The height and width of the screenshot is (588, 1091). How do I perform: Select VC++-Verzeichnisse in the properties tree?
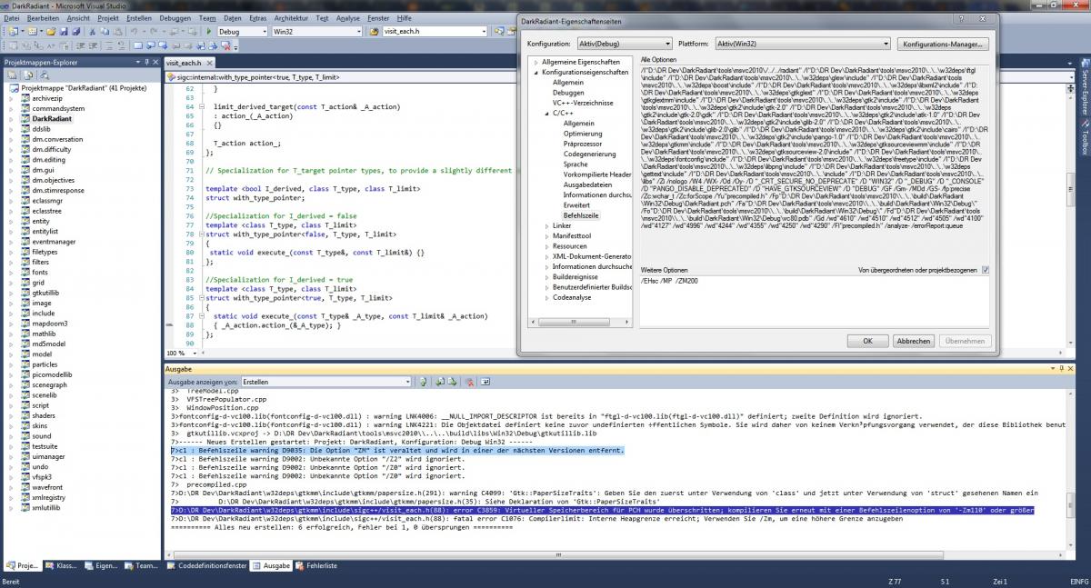pos(583,103)
